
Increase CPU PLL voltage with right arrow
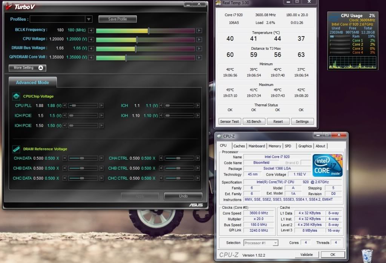101,106
